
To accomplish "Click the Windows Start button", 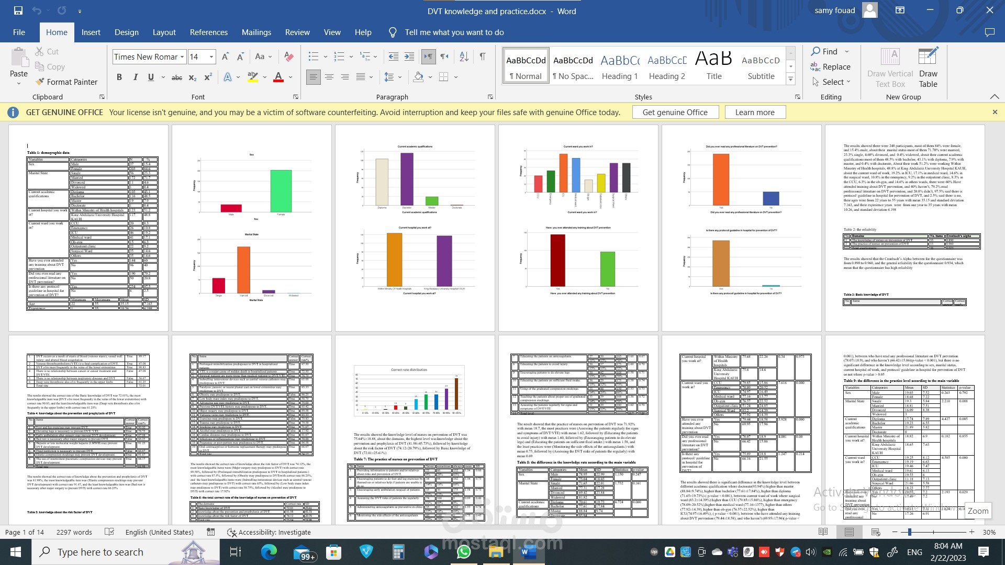I will tap(16, 552).
